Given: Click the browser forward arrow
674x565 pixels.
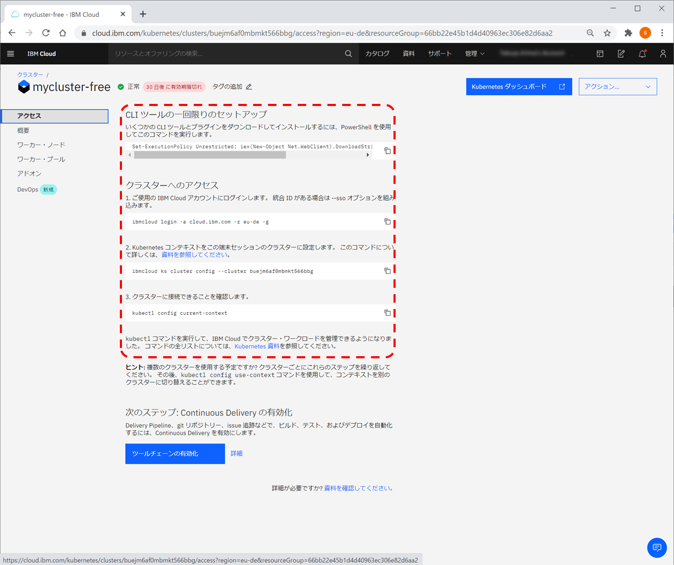Looking at the screenshot, I should [x=29, y=33].
